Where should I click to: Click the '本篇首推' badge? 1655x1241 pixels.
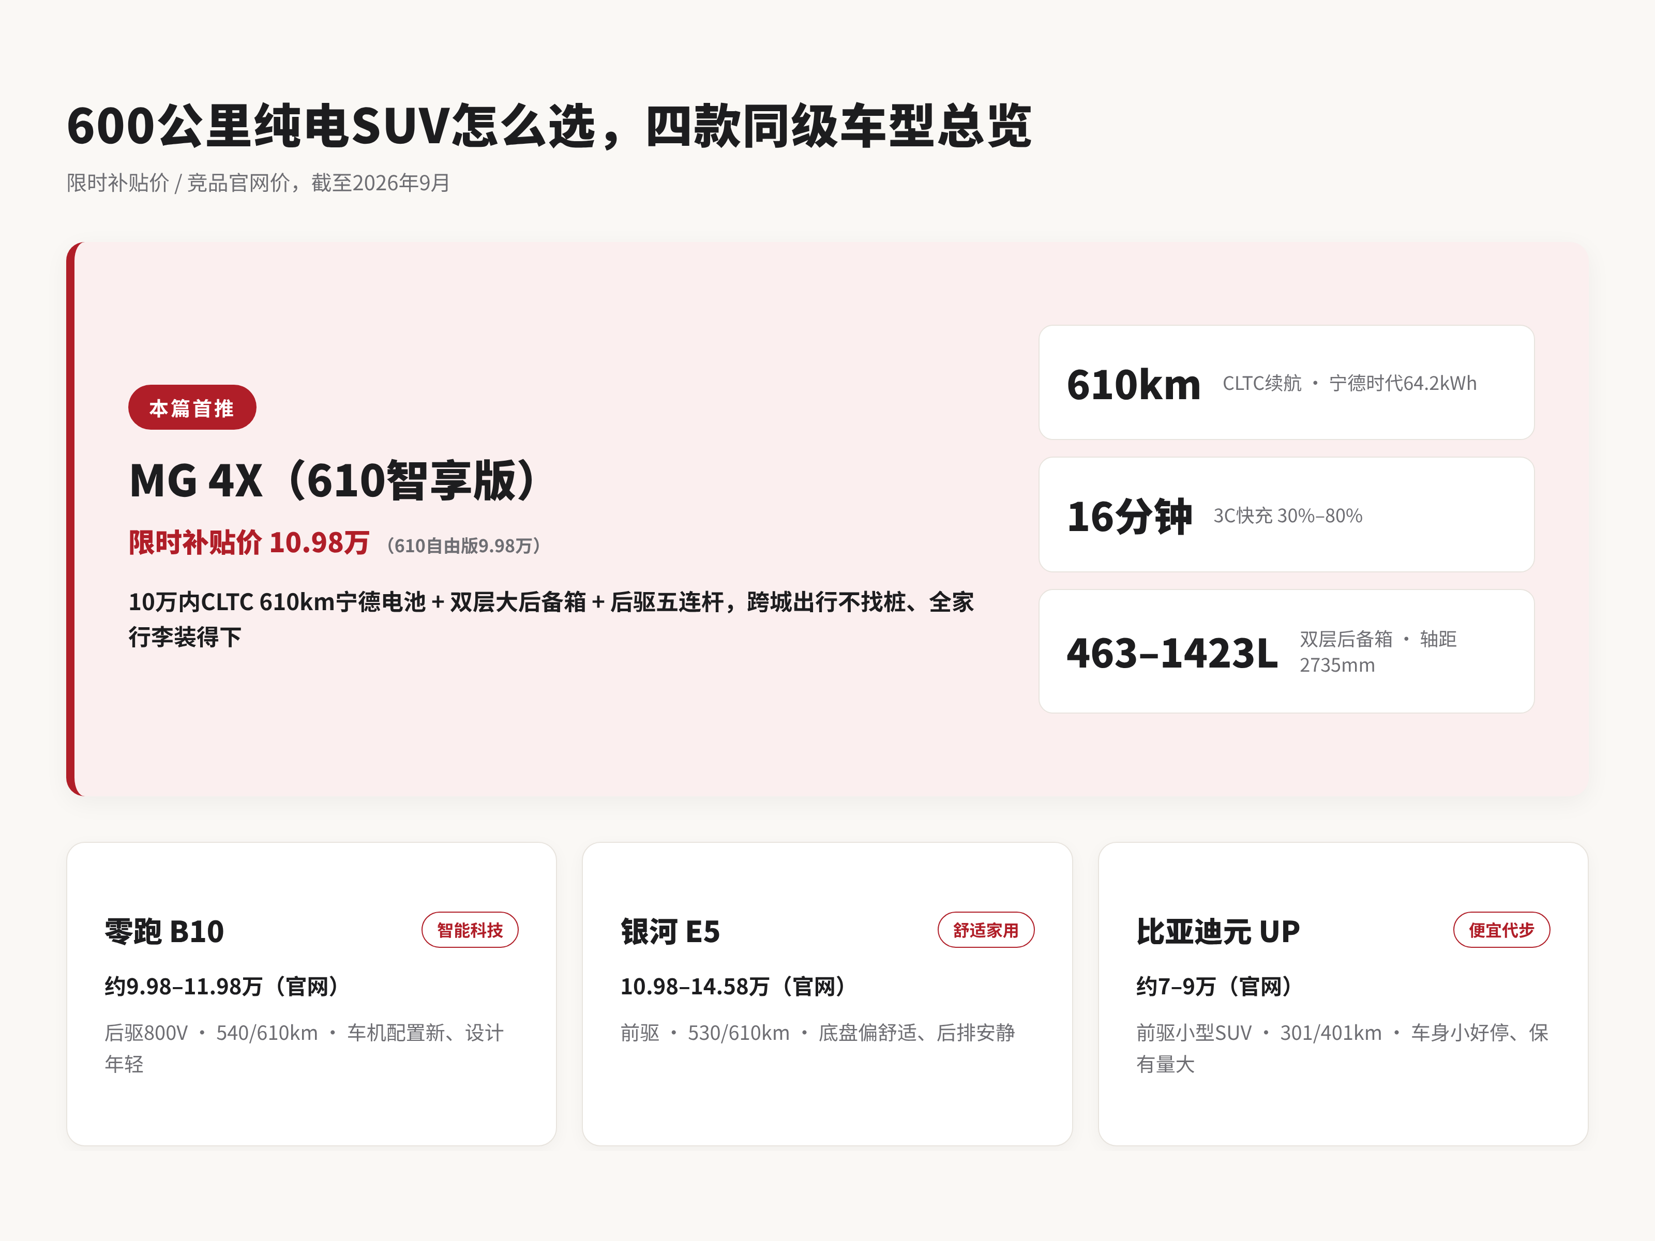click(x=192, y=407)
